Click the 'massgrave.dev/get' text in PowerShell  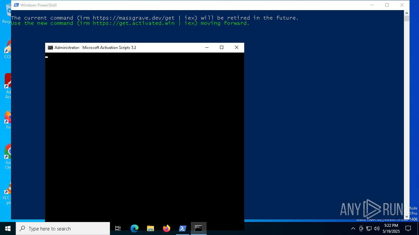tap(147, 18)
